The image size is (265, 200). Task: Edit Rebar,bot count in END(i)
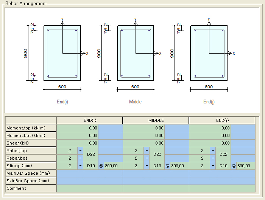pyautogui.click(x=67, y=158)
